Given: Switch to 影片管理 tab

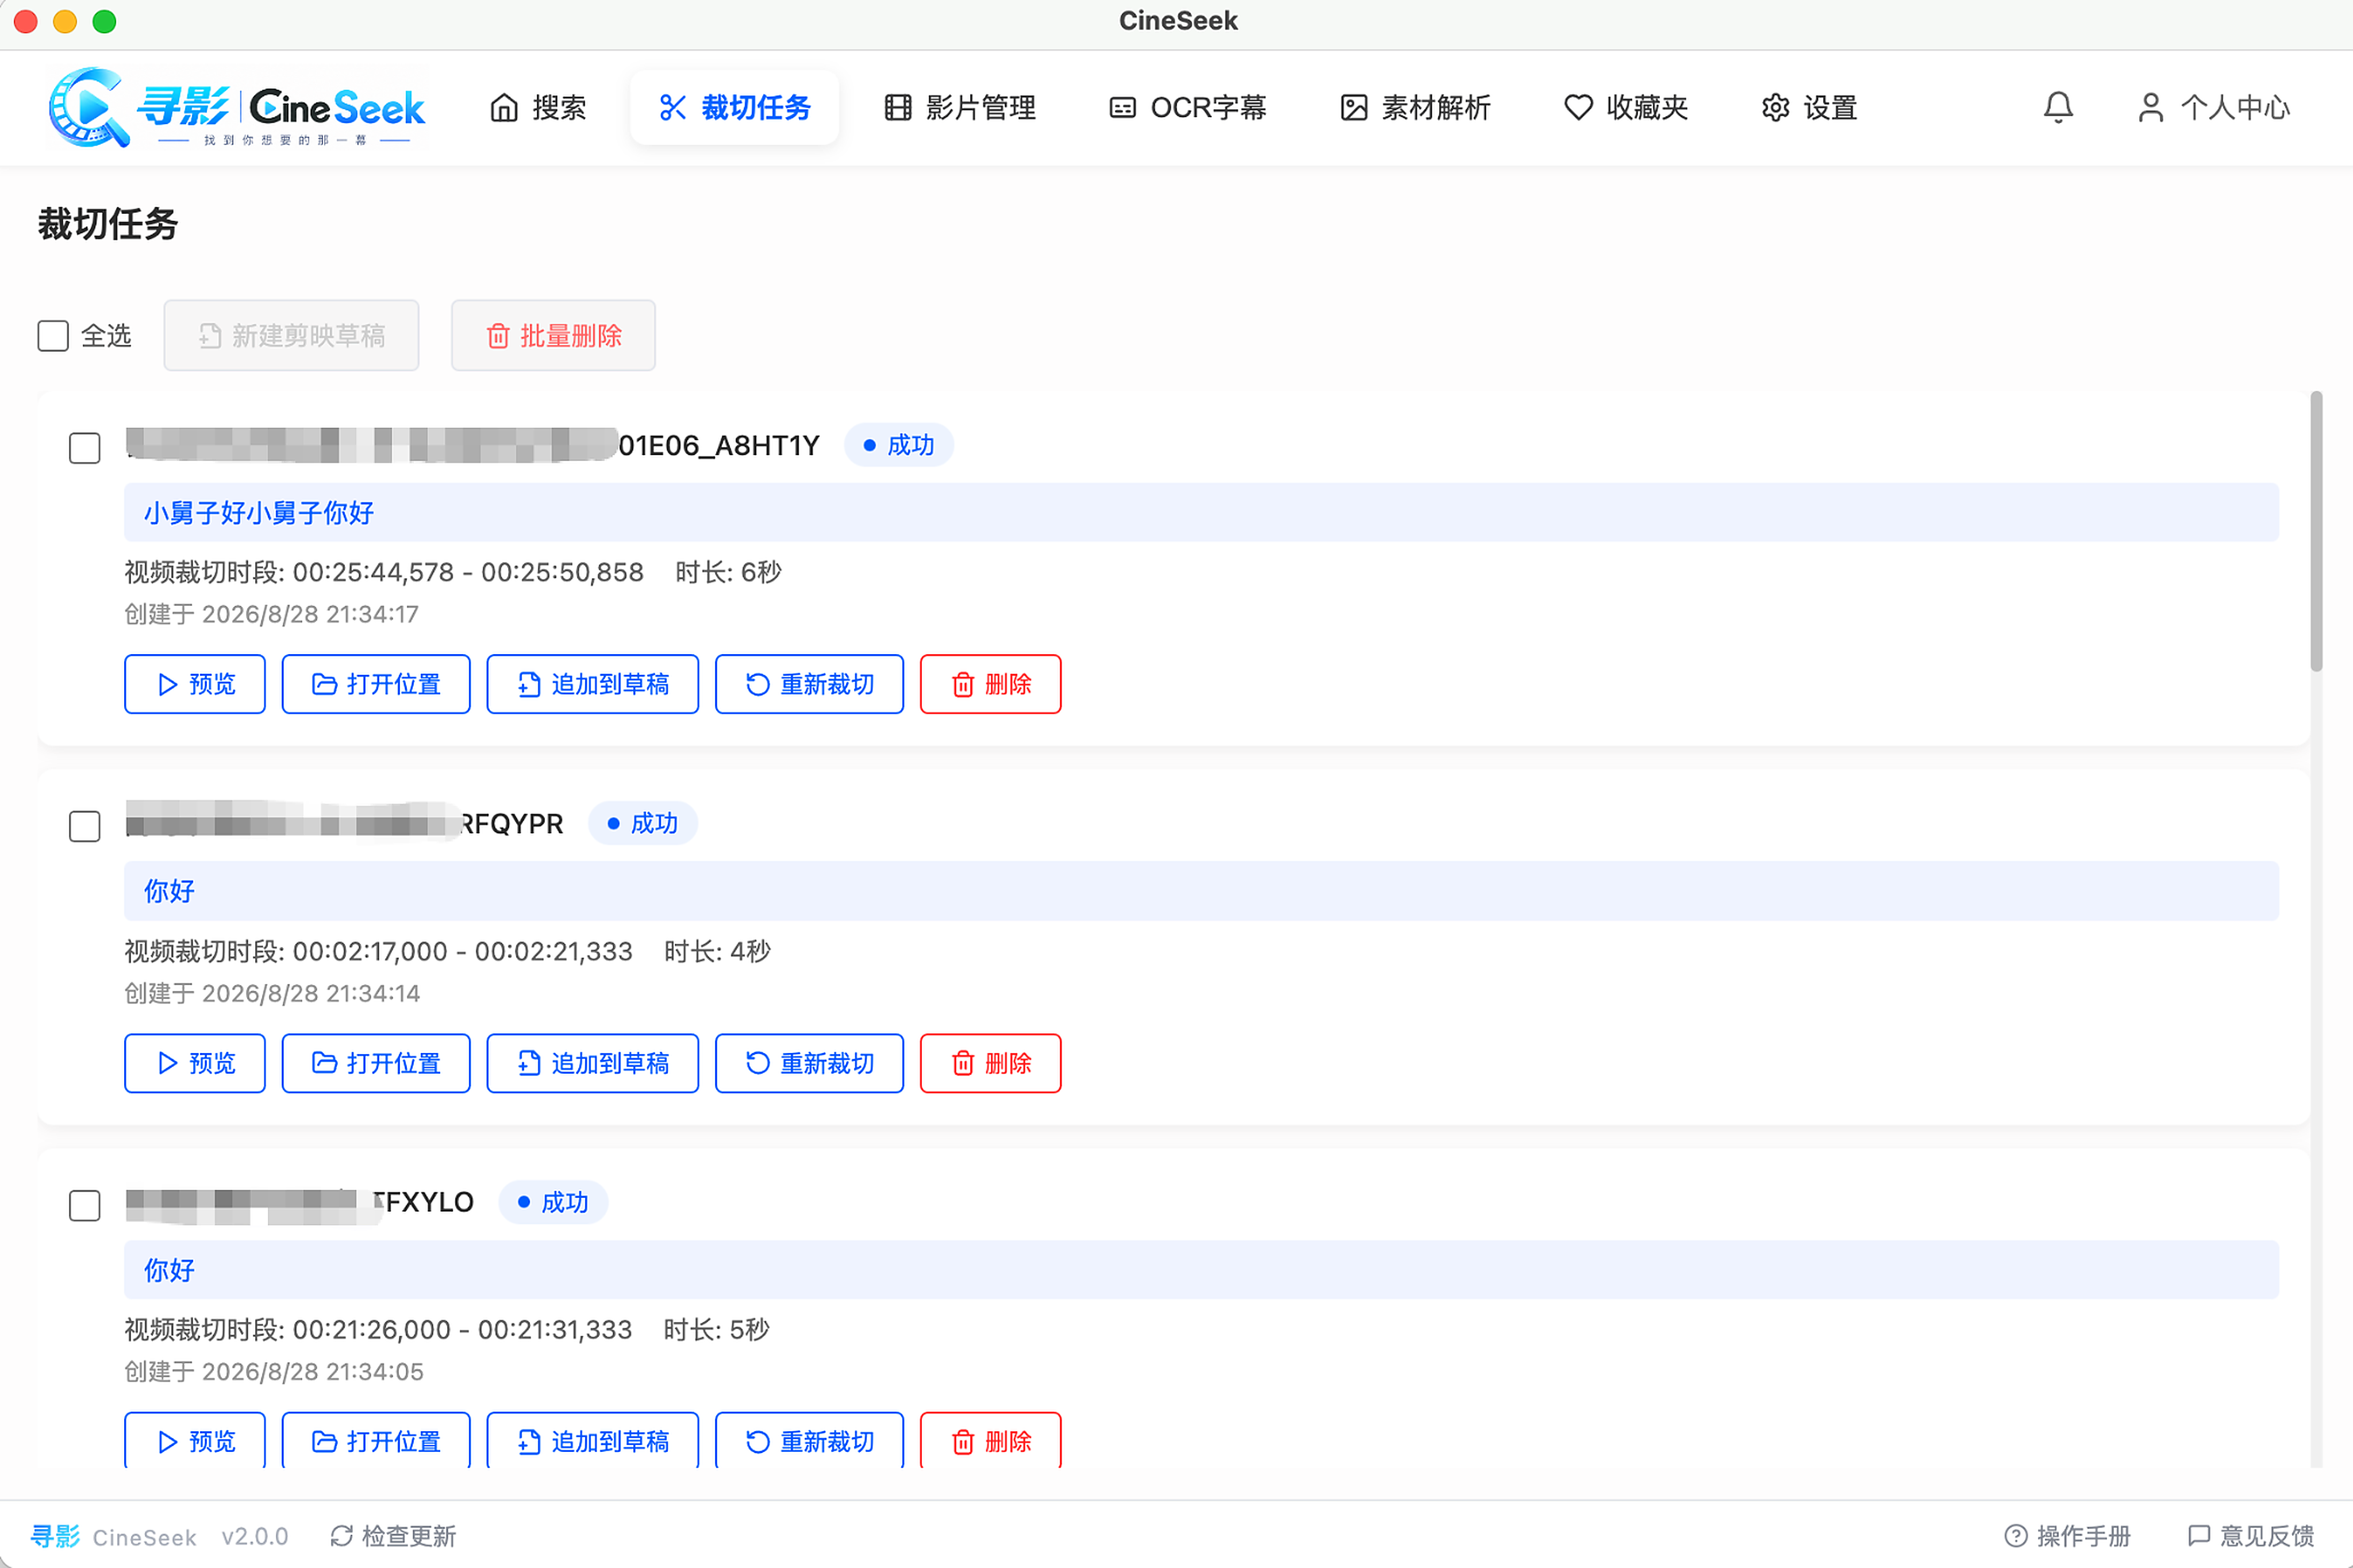Looking at the screenshot, I should [960, 107].
